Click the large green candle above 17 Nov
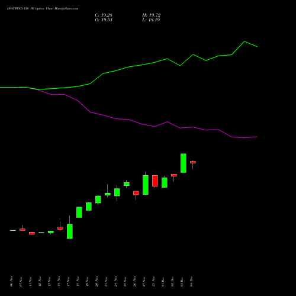This screenshot has width=296, height=296. (70, 231)
